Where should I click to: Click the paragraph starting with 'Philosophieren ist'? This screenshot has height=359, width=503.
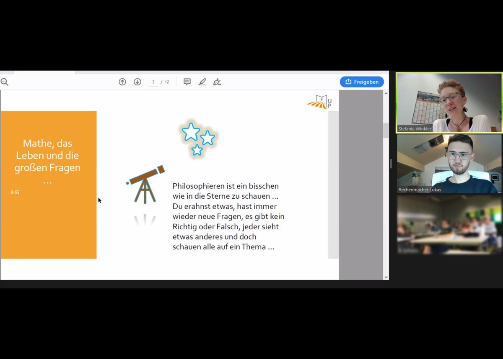(228, 216)
